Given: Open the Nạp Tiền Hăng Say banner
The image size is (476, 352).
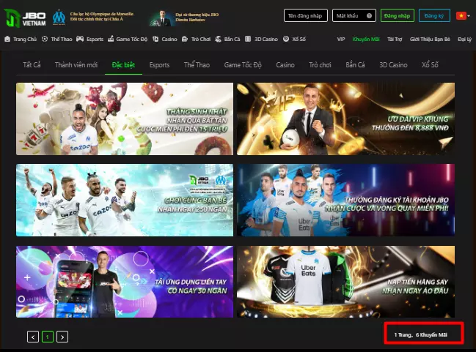Looking at the screenshot, I should pos(345,282).
